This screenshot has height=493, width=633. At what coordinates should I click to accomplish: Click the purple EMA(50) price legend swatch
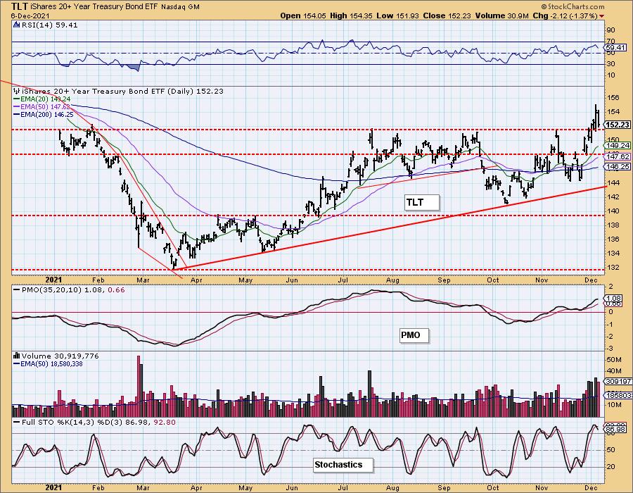[18, 107]
